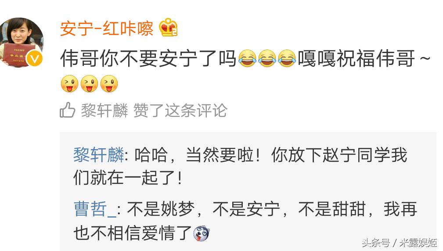
Task: Open the 曹哲_ username link
Action: [x=95, y=209]
